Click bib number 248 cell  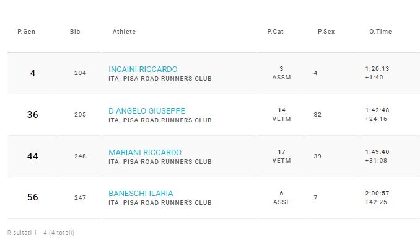(x=80, y=156)
